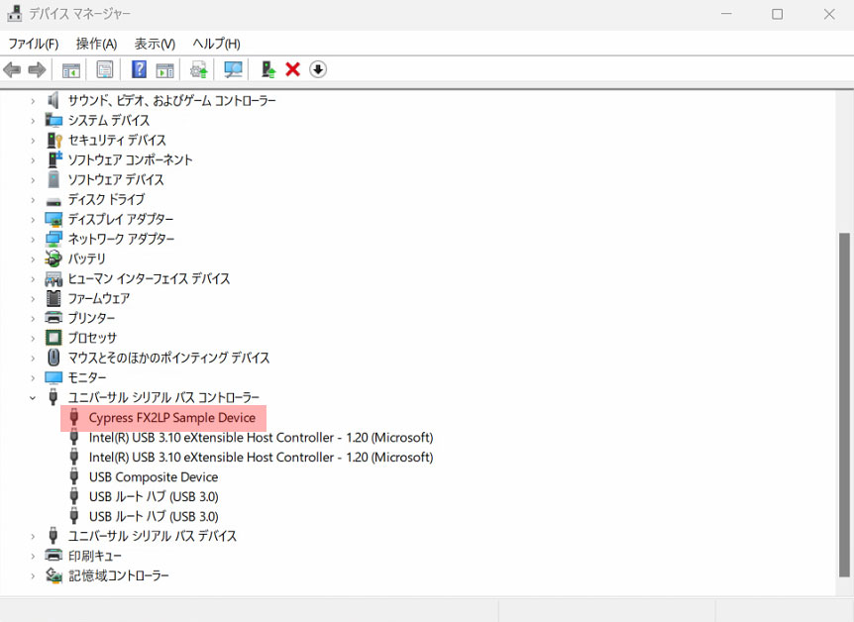
Task: Expand ユニバーサル シリアル バス デバイス node
Action: click(33, 537)
